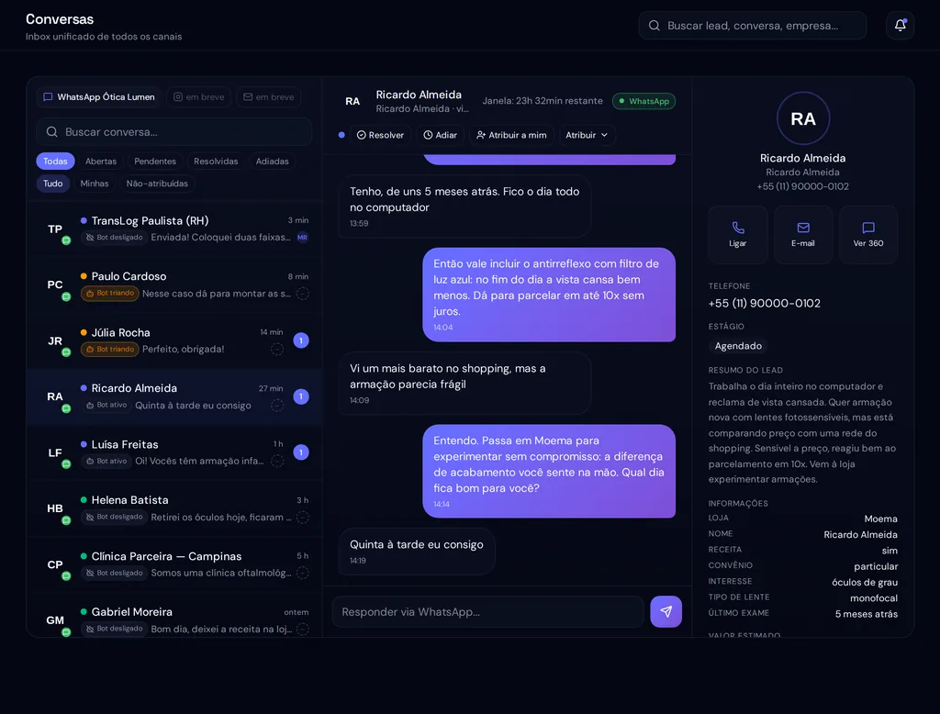Show only Minhas conversations

[x=95, y=184]
